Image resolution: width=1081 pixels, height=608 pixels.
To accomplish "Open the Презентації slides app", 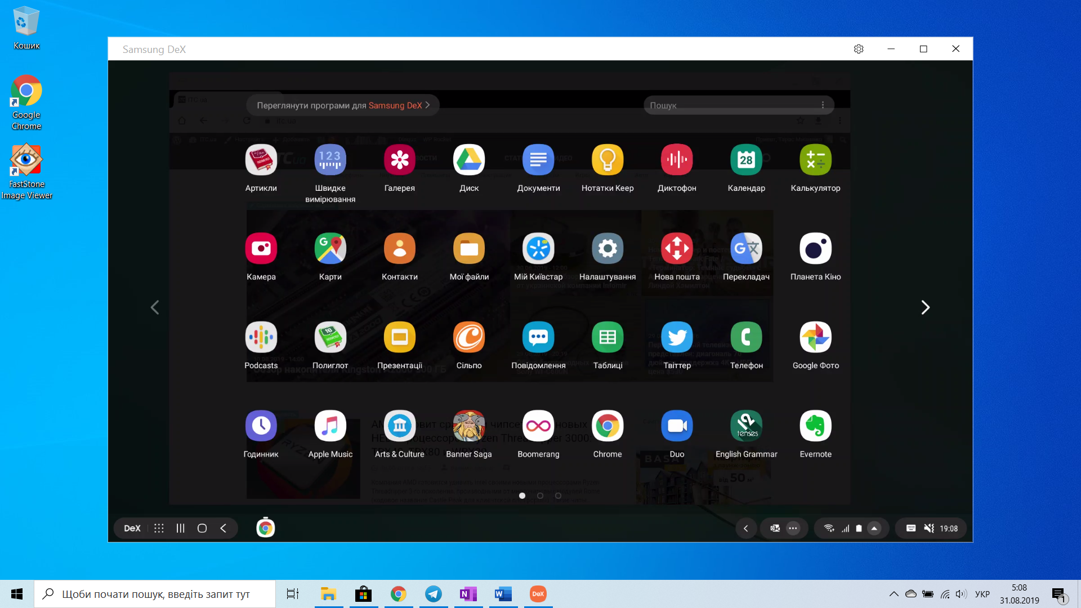I will [399, 337].
